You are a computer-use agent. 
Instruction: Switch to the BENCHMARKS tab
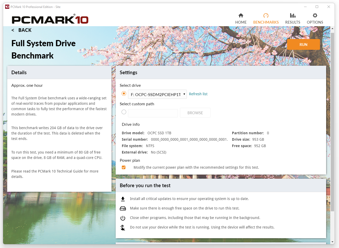pos(266,22)
